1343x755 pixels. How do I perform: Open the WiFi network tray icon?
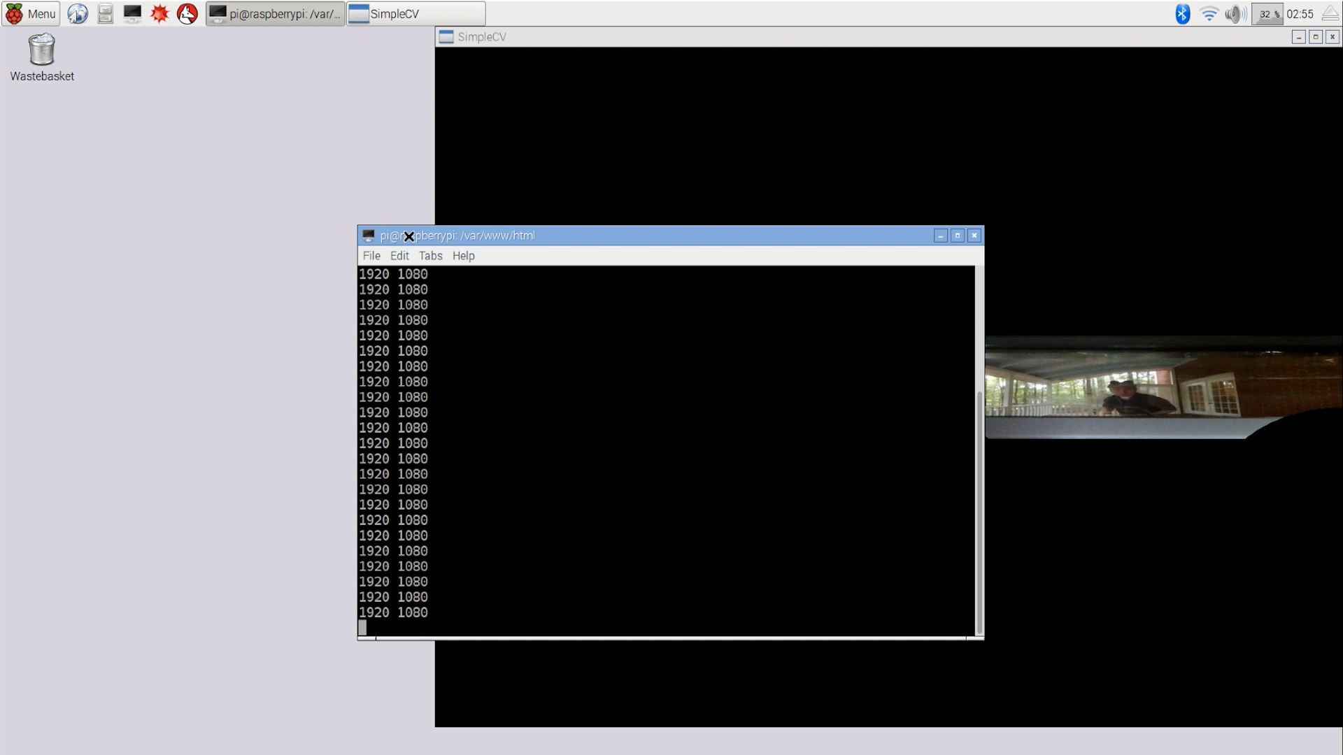pos(1209,13)
